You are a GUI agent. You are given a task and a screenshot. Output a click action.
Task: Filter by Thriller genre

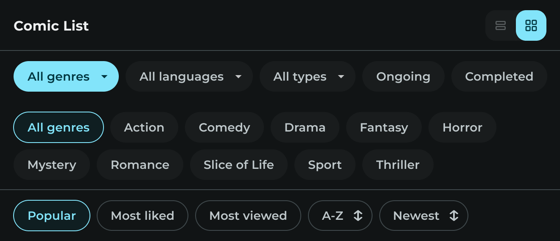tap(398, 165)
